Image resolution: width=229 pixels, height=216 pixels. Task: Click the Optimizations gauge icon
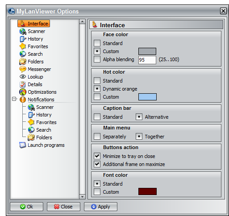[23, 92]
